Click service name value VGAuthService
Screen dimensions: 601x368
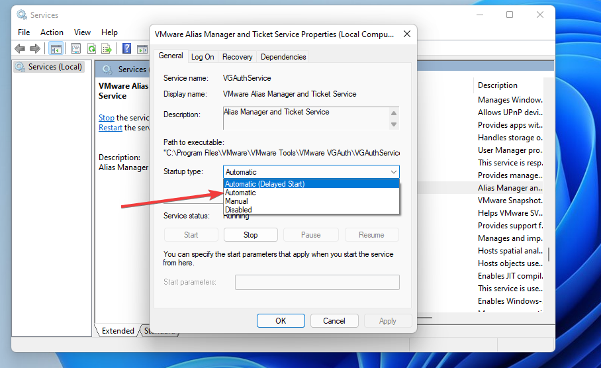[247, 78]
